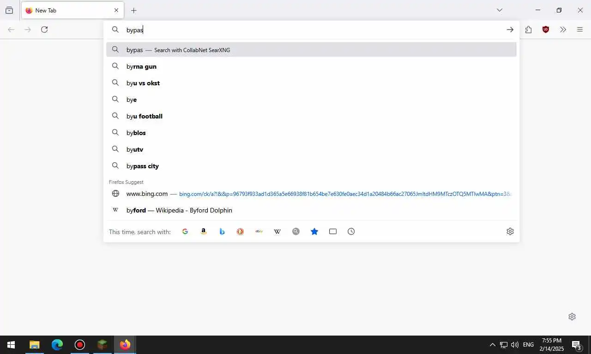
Task: Open the www.bing.com suggested link
Action: [x=311, y=194]
